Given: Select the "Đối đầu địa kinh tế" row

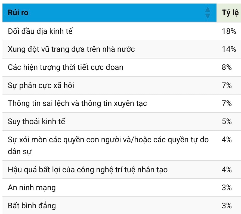Looking at the screenshot, I should click(40, 31).
